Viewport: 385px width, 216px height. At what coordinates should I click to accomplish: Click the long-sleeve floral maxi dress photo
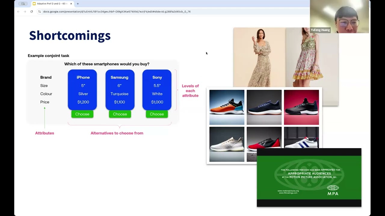click(259, 57)
